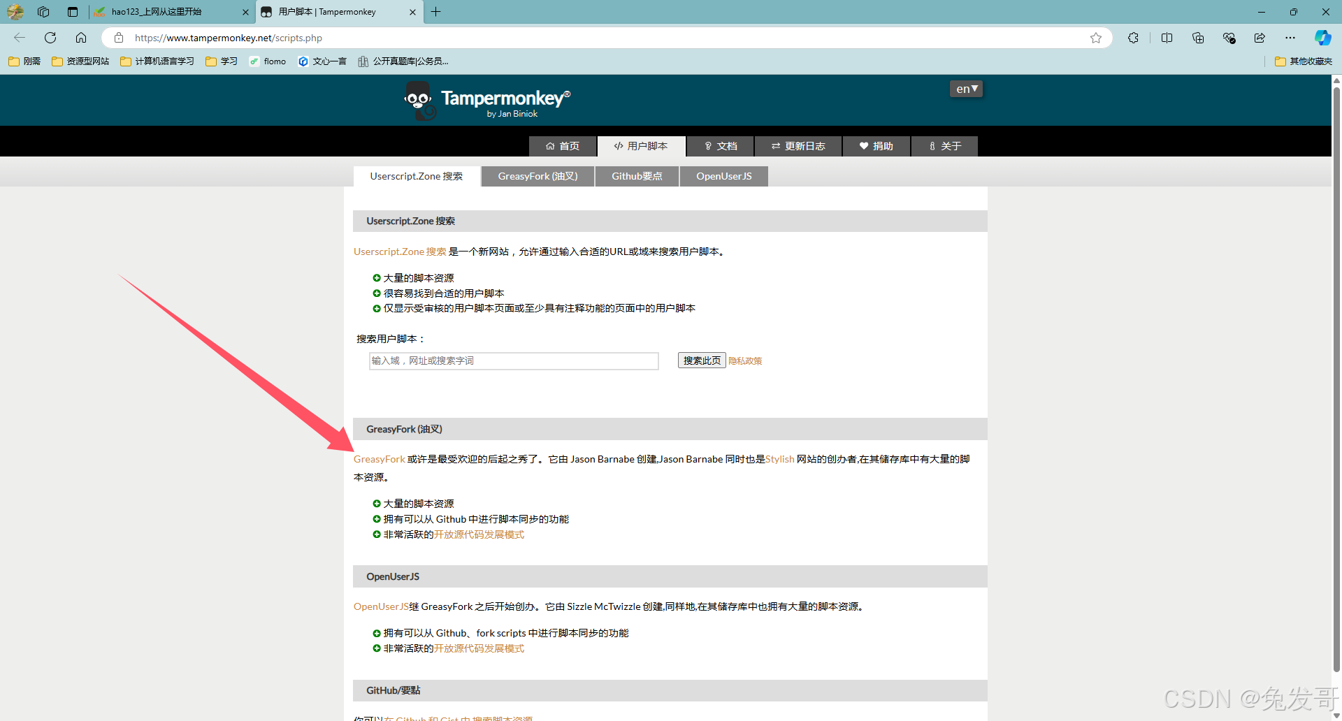
Task: Switch to Github要点 tab
Action: (x=637, y=176)
